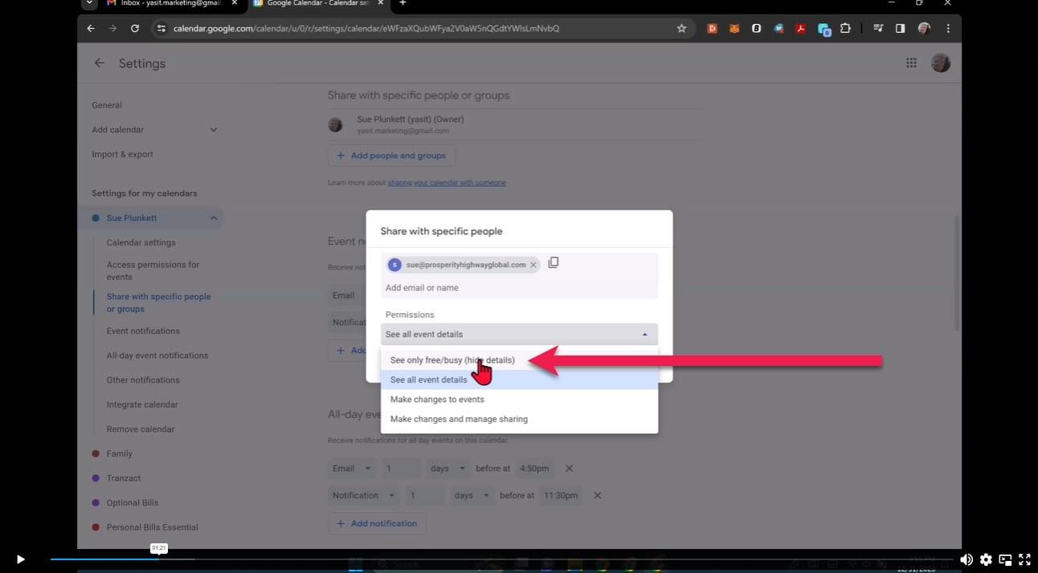
Task: Click the Add notification button
Action: [x=377, y=523]
